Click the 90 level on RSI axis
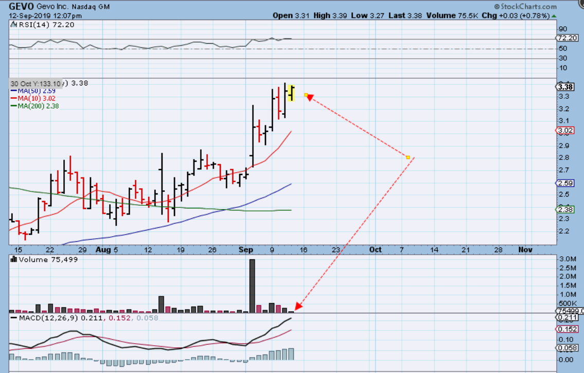 (563, 29)
